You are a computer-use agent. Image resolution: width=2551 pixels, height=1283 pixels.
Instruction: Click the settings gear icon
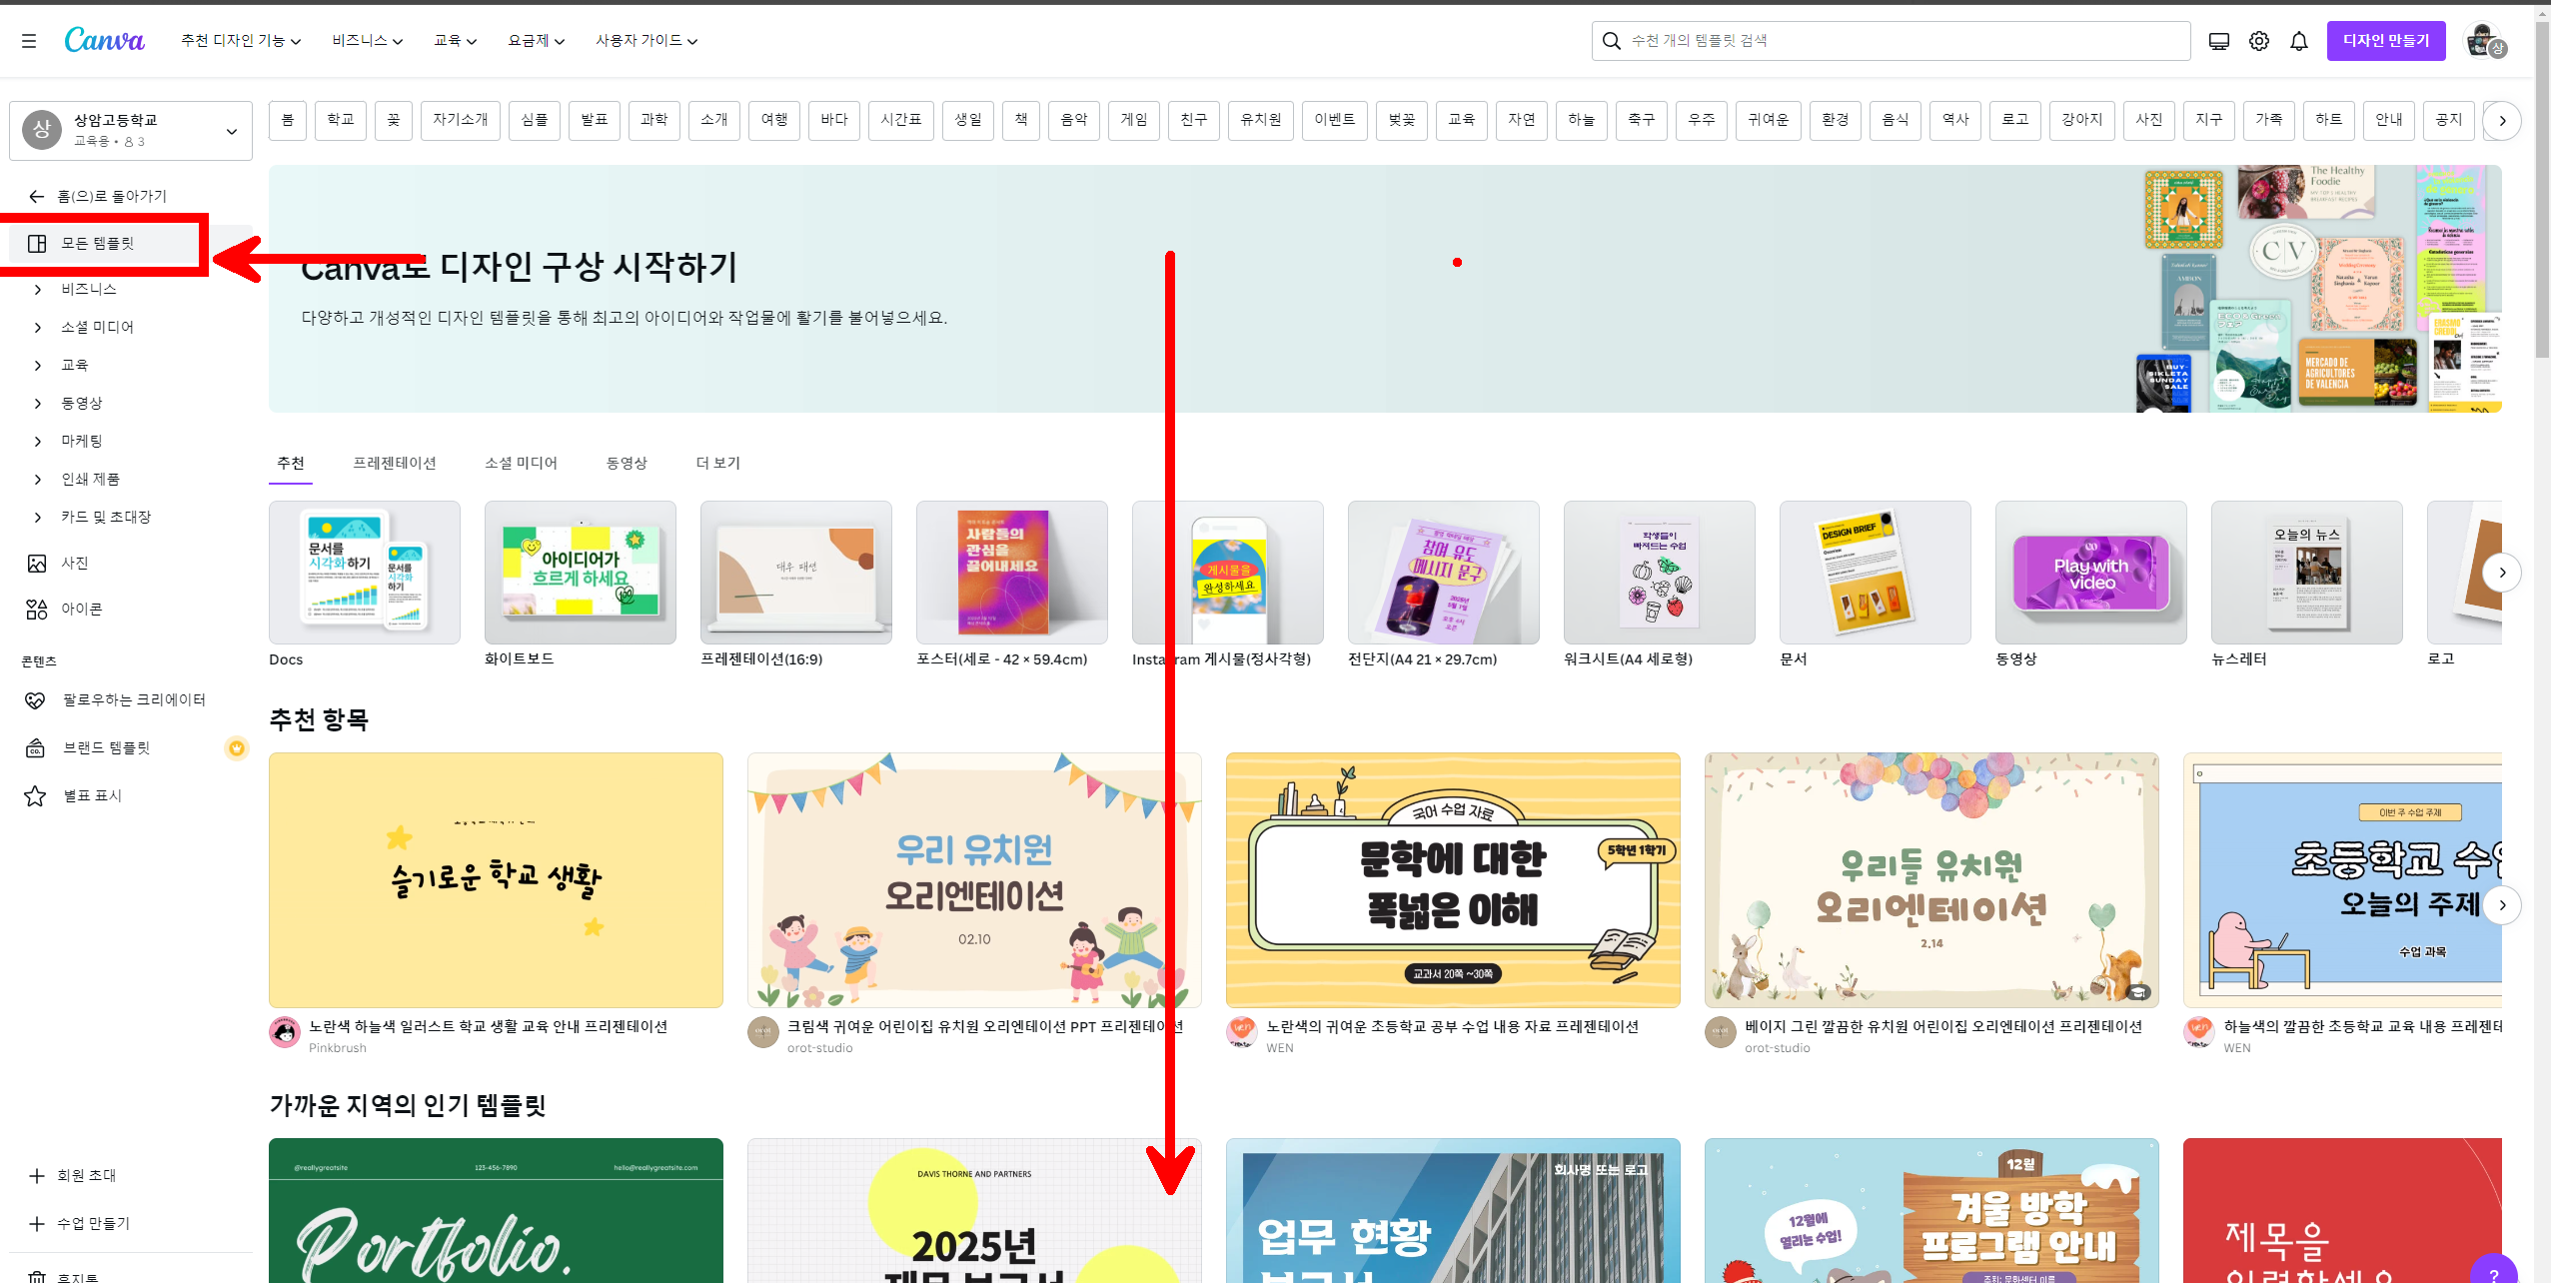pyautogui.click(x=2258, y=41)
